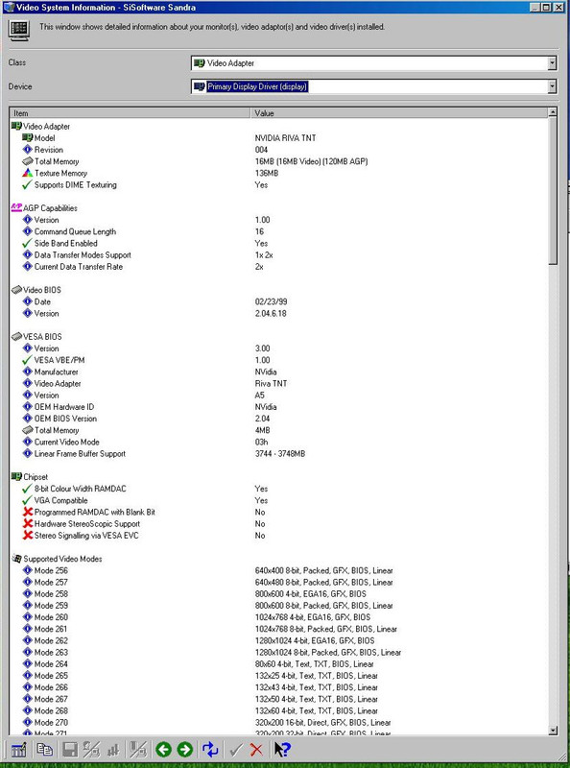Click the Copy toolbar icon

[x=44, y=750]
